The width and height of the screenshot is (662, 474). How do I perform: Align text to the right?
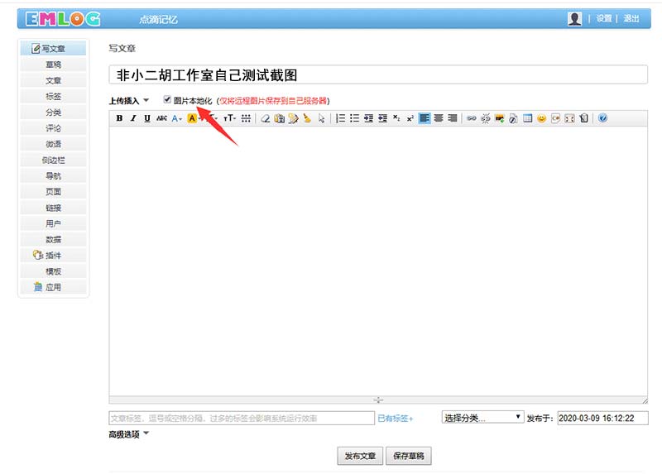click(452, 118)
